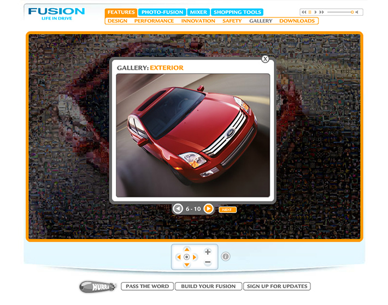
Task: Zoom out with the minus button
Action: 208,262
